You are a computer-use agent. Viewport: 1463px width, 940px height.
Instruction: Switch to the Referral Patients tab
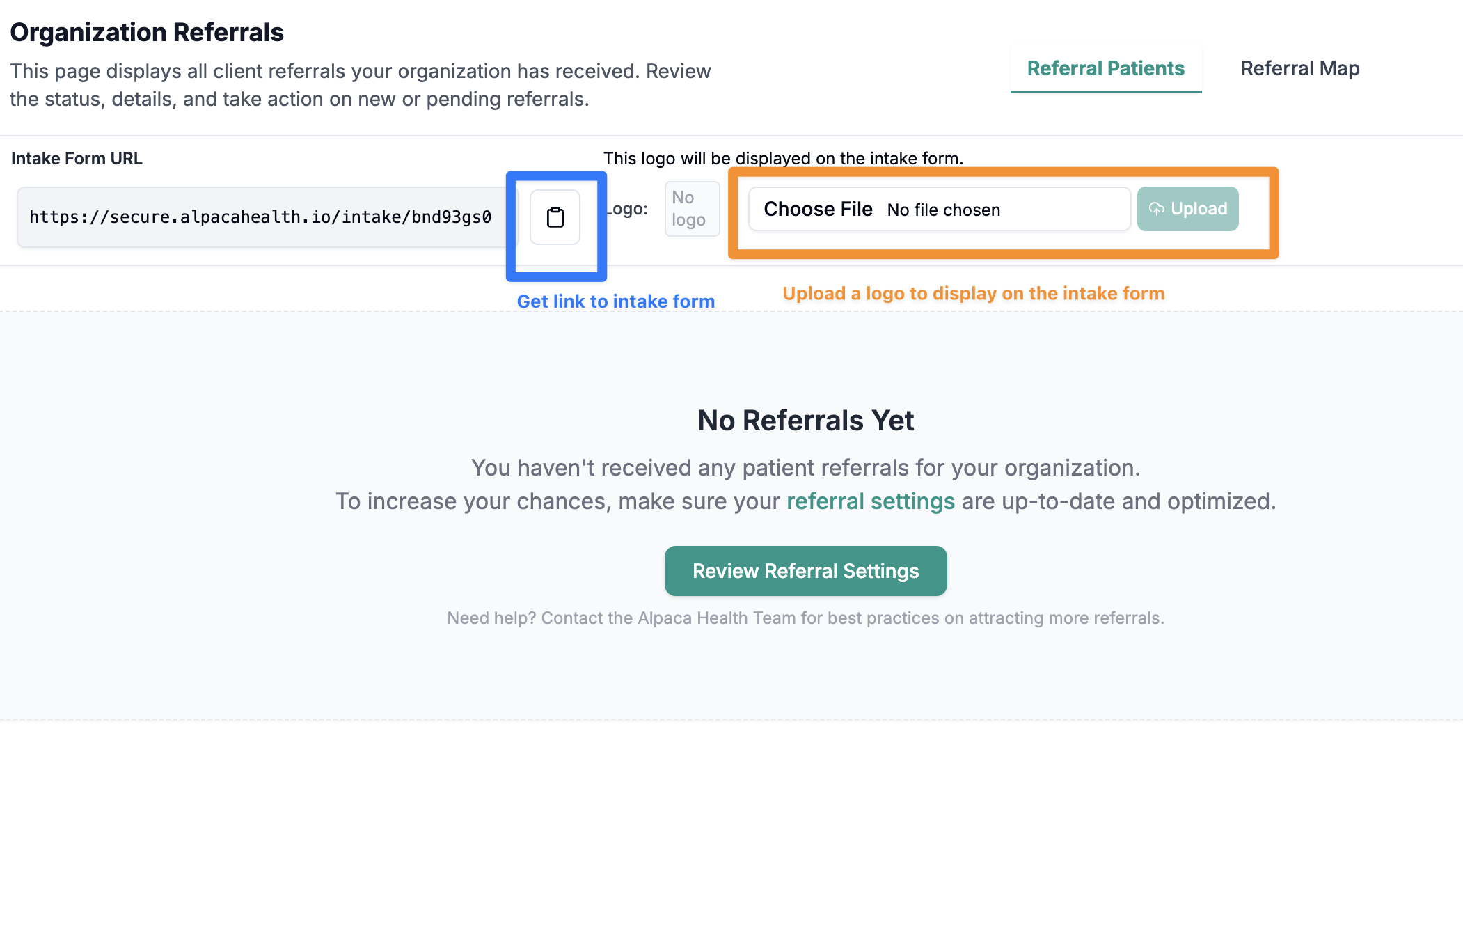click(1105, 68)
